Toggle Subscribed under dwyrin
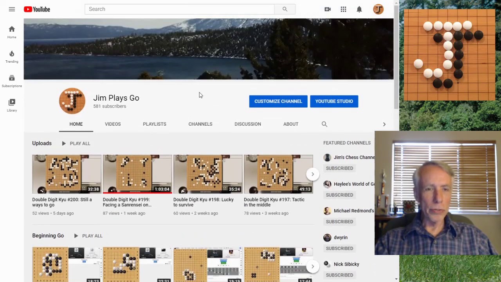The height and width of the screenshot is (282, 501). click(339, 248)
